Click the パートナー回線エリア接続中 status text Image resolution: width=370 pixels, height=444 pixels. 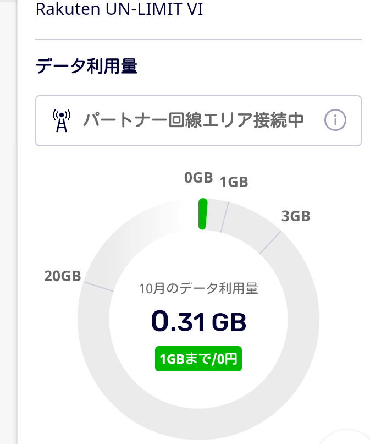[x=194, y=120]
